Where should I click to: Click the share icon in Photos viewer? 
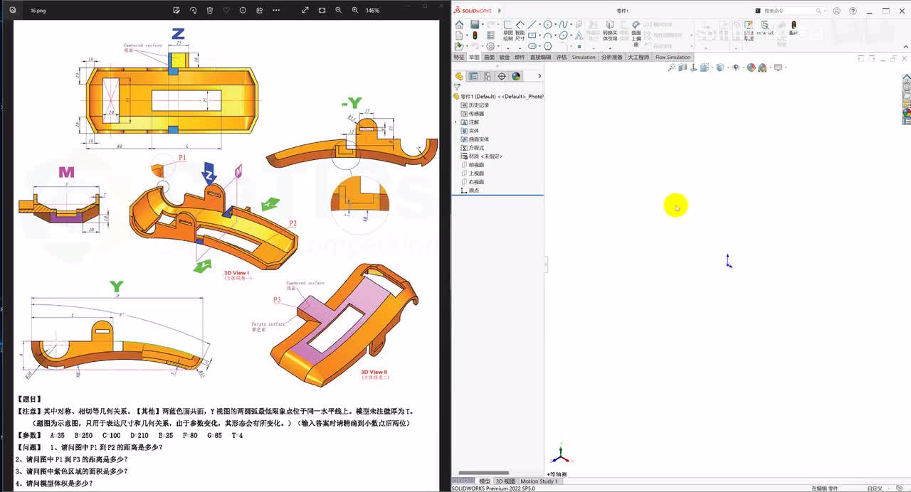259,11
